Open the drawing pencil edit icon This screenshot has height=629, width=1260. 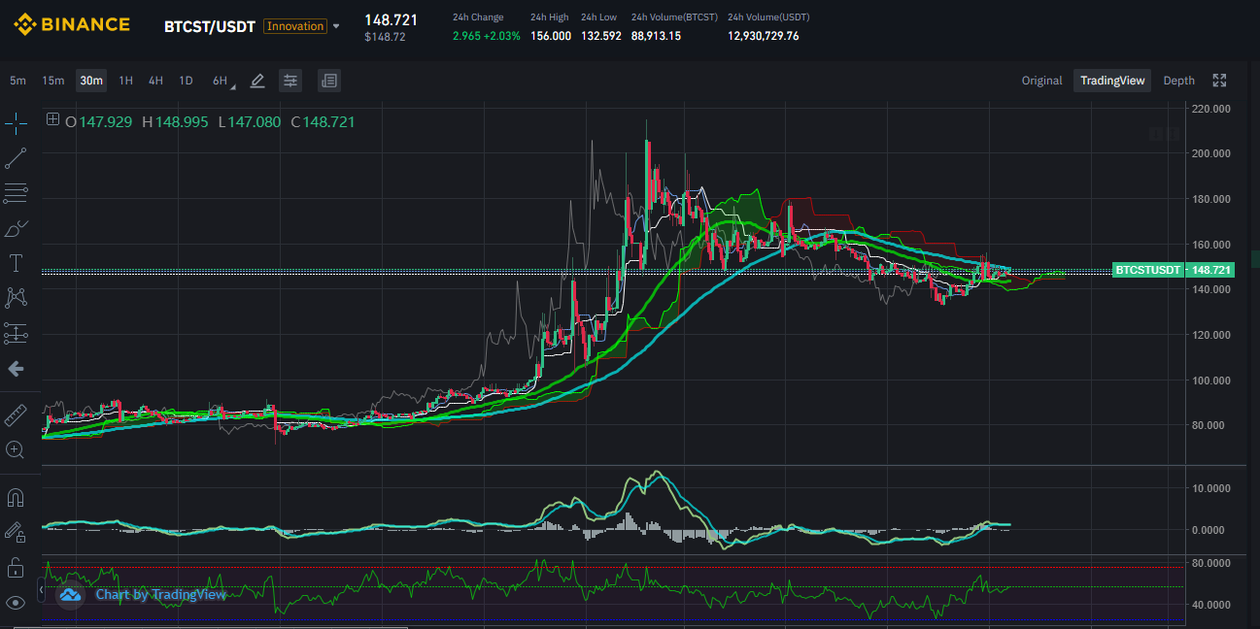[257, 81]
